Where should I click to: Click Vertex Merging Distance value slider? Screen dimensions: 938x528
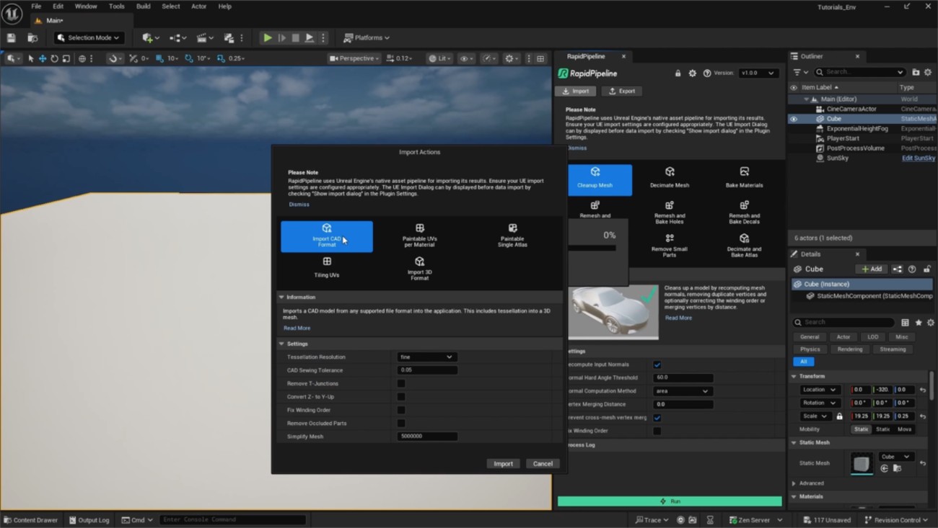683,404
